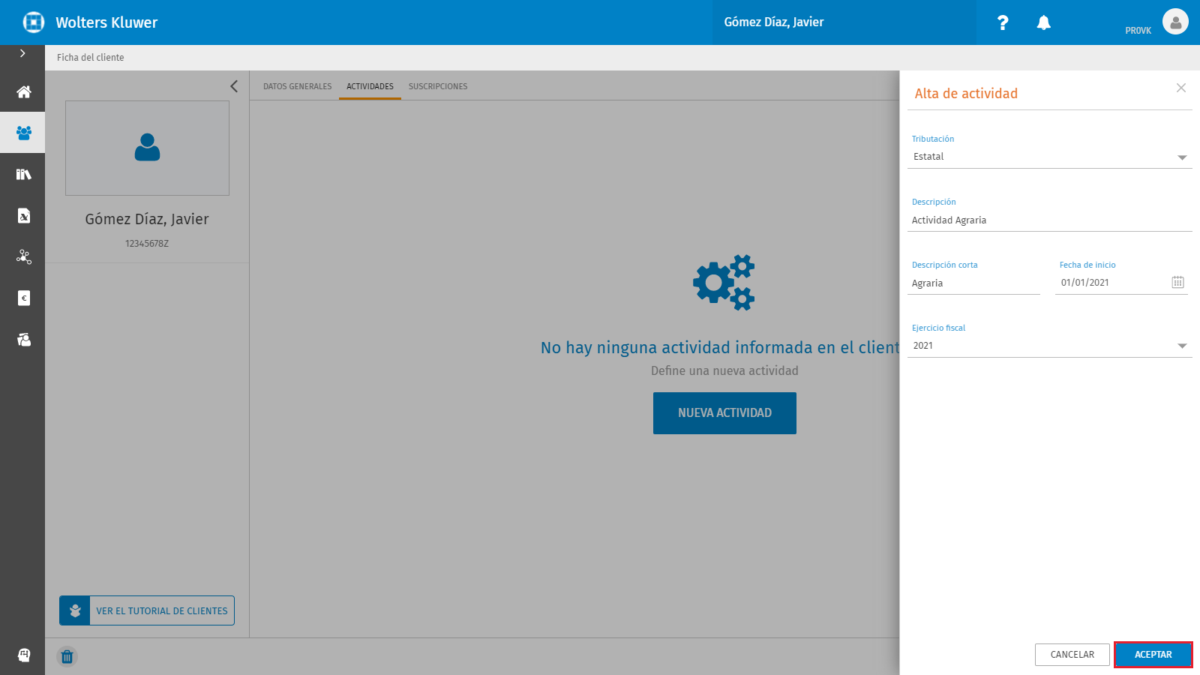Click the network nodes icon in sidebar
Screen dimensions: 1200x675
23,256
